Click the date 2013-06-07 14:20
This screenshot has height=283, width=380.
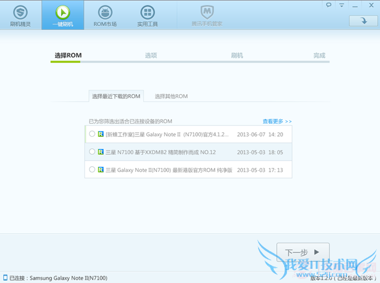pos(260,134)
